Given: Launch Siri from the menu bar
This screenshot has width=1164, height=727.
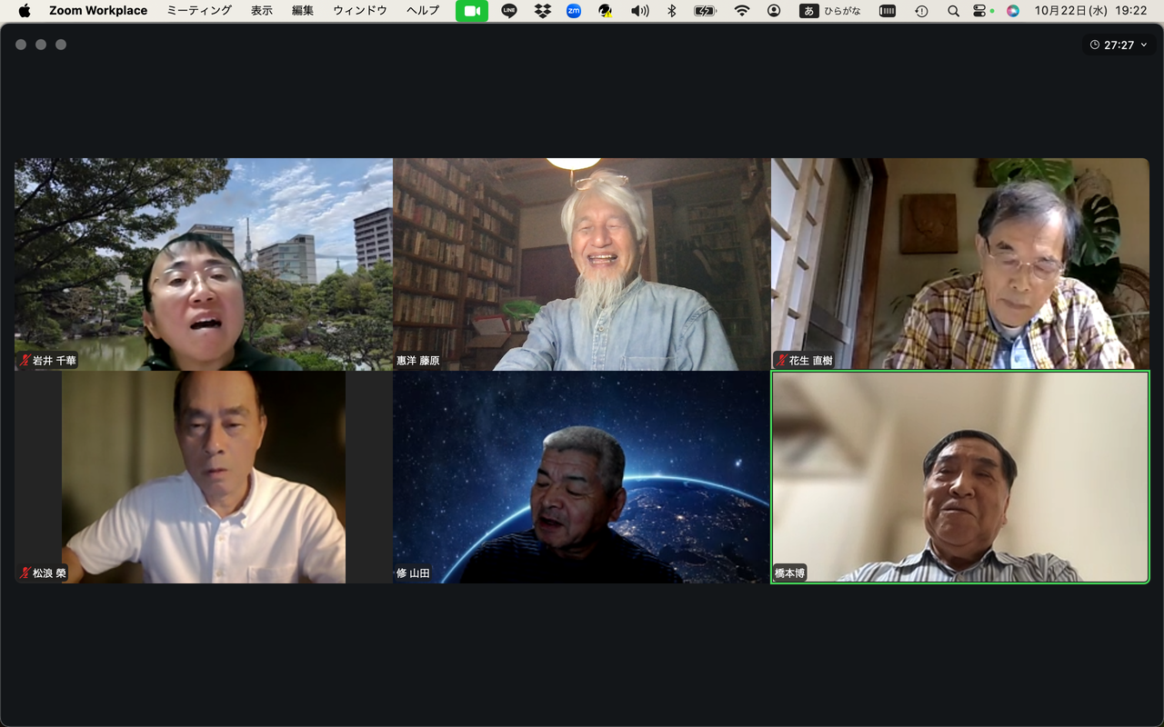Looking at the screenshot, I should pyautogui.click(x=1013, y=11).
